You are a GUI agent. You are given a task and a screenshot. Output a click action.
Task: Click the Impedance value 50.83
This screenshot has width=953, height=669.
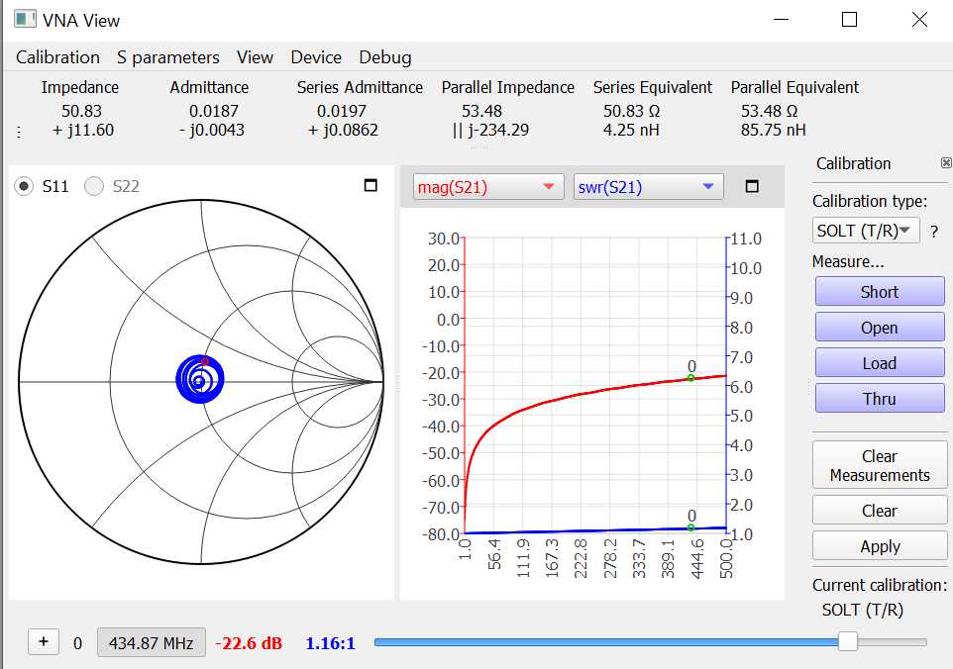pyautogui.click(x=81, y=111)
